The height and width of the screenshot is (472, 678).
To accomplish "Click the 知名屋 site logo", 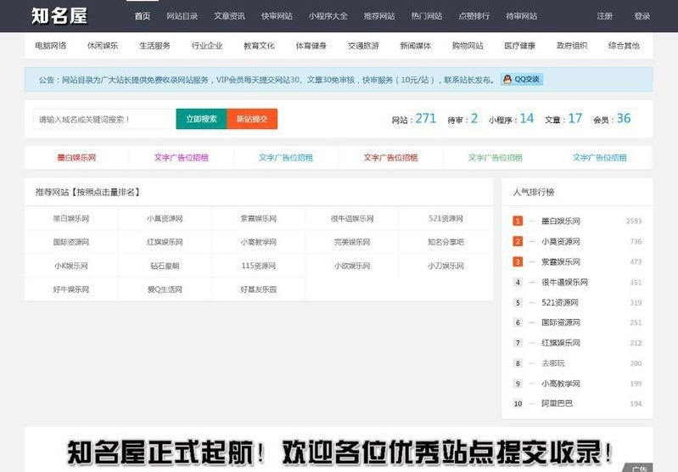I will pos(59,15).
